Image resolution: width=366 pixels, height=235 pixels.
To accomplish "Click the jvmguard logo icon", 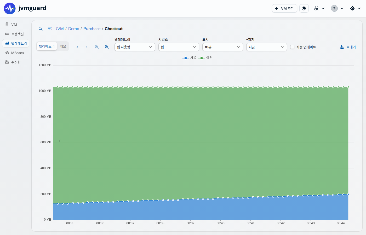I will click(x=10, y=8).
